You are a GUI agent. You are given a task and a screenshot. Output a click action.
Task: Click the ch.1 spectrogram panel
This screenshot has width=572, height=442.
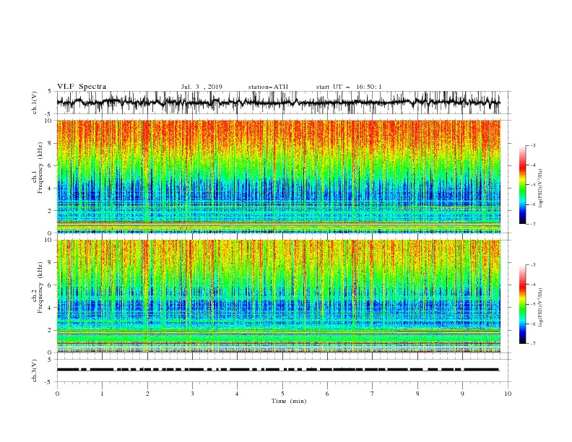pyautogui.click(x=278, y=176)
